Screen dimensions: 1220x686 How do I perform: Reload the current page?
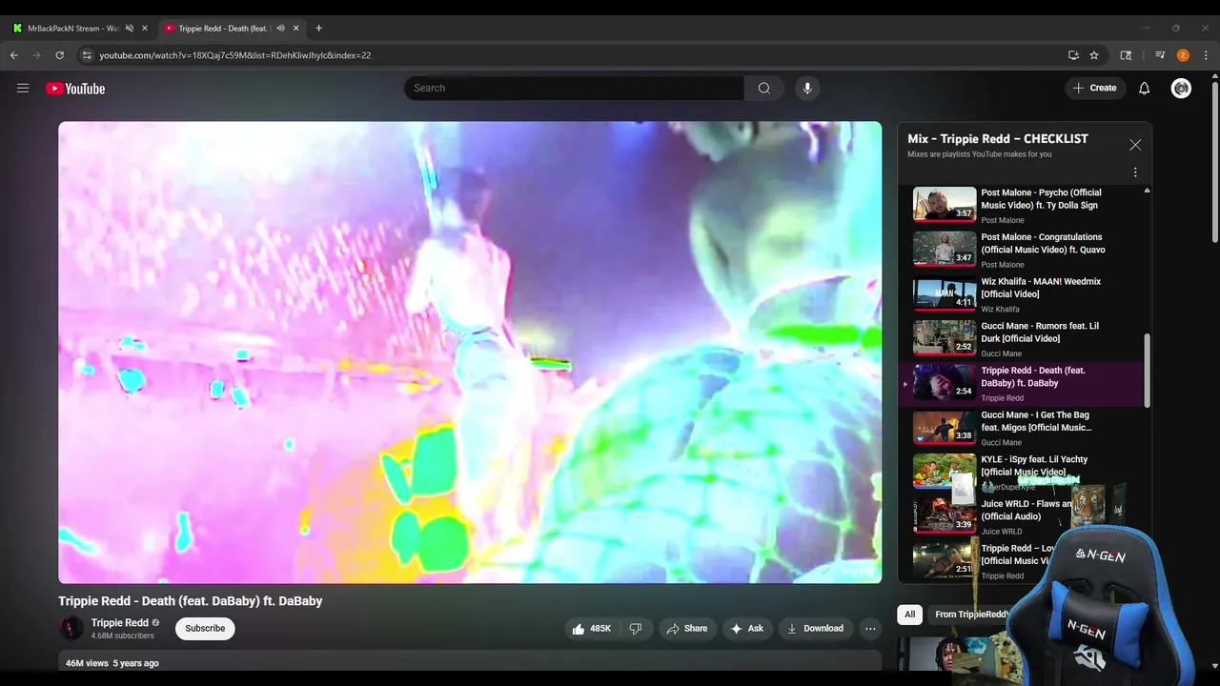click(59, 55)
